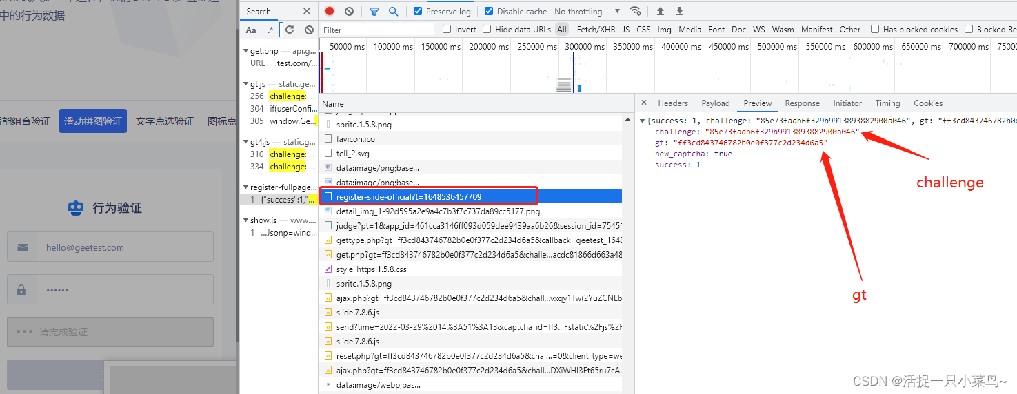Image resolution: width=1017 pixels, height=394 pixels.
Task: Collapse the gt.js search result group
Action: pos(245,84)
